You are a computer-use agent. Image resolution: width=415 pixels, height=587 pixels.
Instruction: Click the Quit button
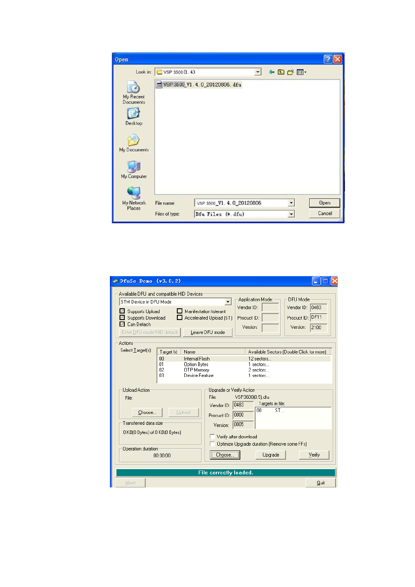[x=321, y=483]
